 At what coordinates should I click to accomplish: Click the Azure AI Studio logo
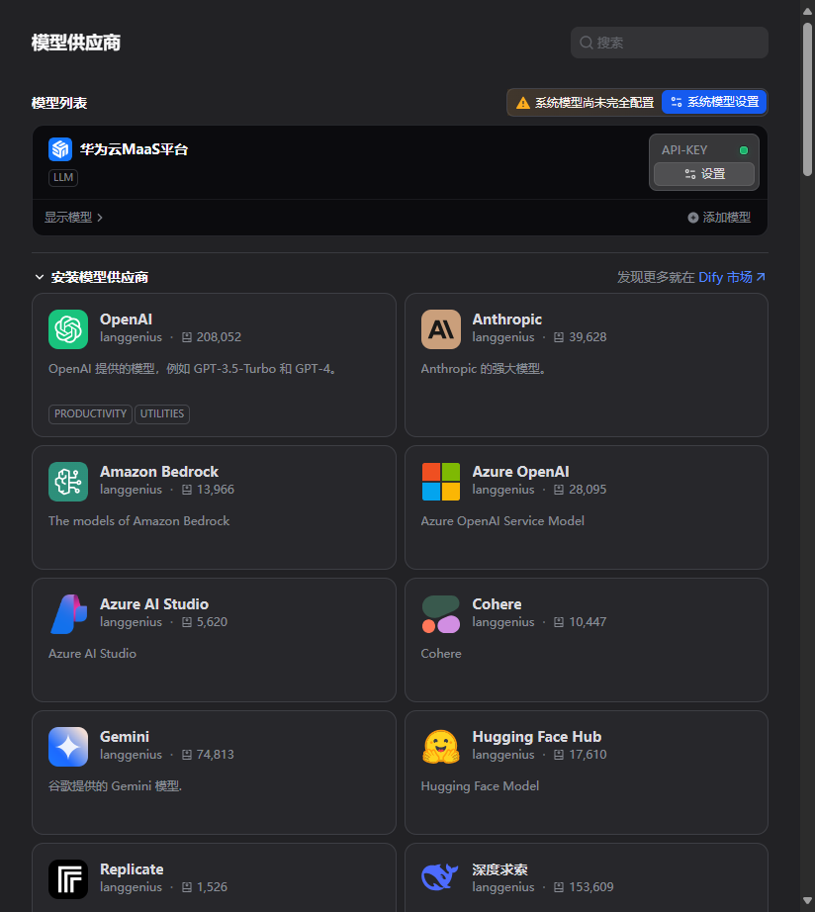pos(68,614)
